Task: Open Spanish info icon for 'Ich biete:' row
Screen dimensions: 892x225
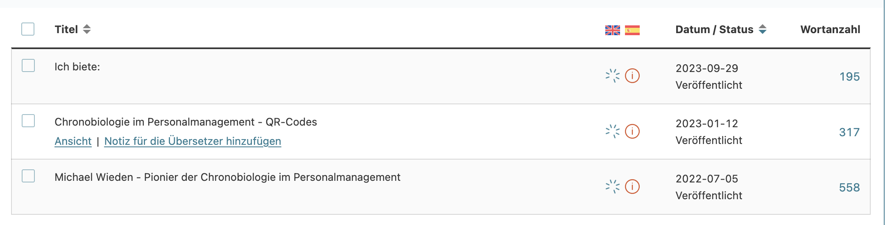Action: tap(632, 76)
